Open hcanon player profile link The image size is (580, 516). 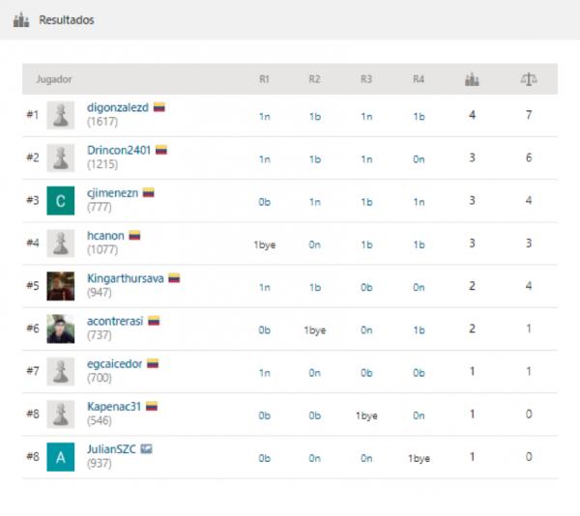105,235
